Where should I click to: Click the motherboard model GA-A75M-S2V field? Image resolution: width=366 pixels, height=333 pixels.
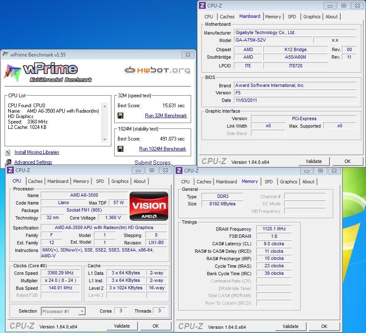(x=273, y=40)
